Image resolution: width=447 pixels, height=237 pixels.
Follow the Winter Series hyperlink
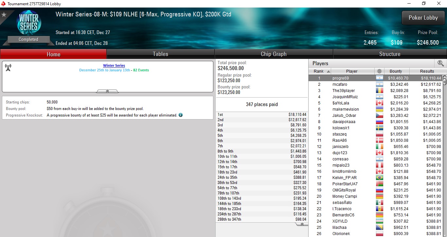click(x=114, y=65)
